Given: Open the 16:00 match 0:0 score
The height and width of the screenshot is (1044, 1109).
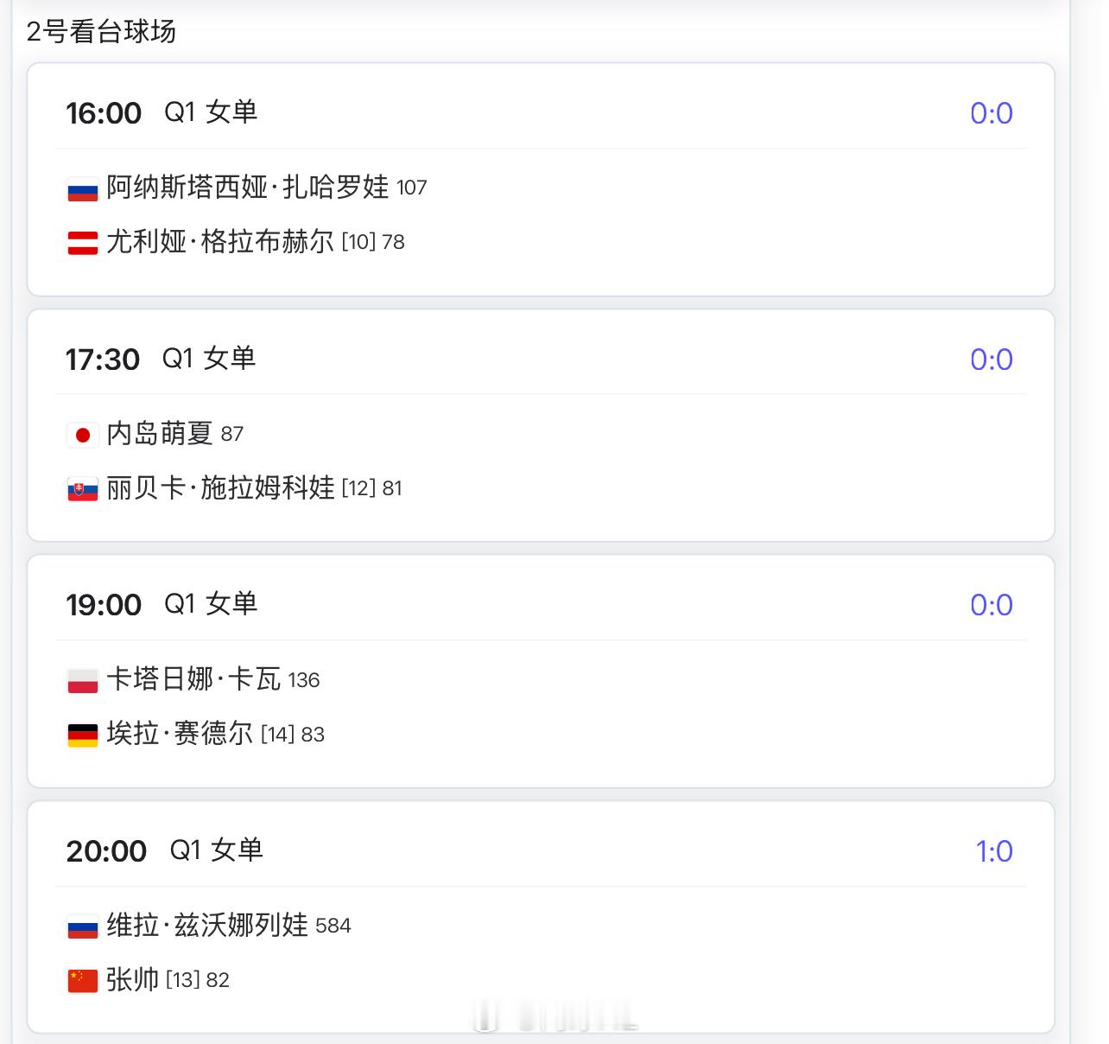Looking at the screenshot, I should [x=992, y=113].
